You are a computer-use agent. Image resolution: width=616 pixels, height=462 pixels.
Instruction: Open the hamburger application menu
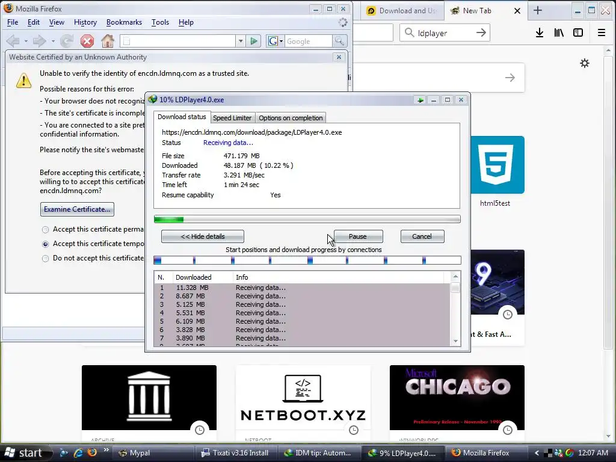point(602,32)
